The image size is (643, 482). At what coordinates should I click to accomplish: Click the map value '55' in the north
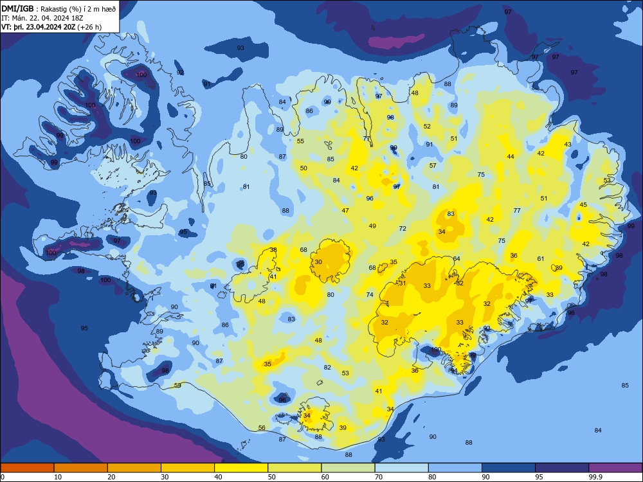pos(300,141)
